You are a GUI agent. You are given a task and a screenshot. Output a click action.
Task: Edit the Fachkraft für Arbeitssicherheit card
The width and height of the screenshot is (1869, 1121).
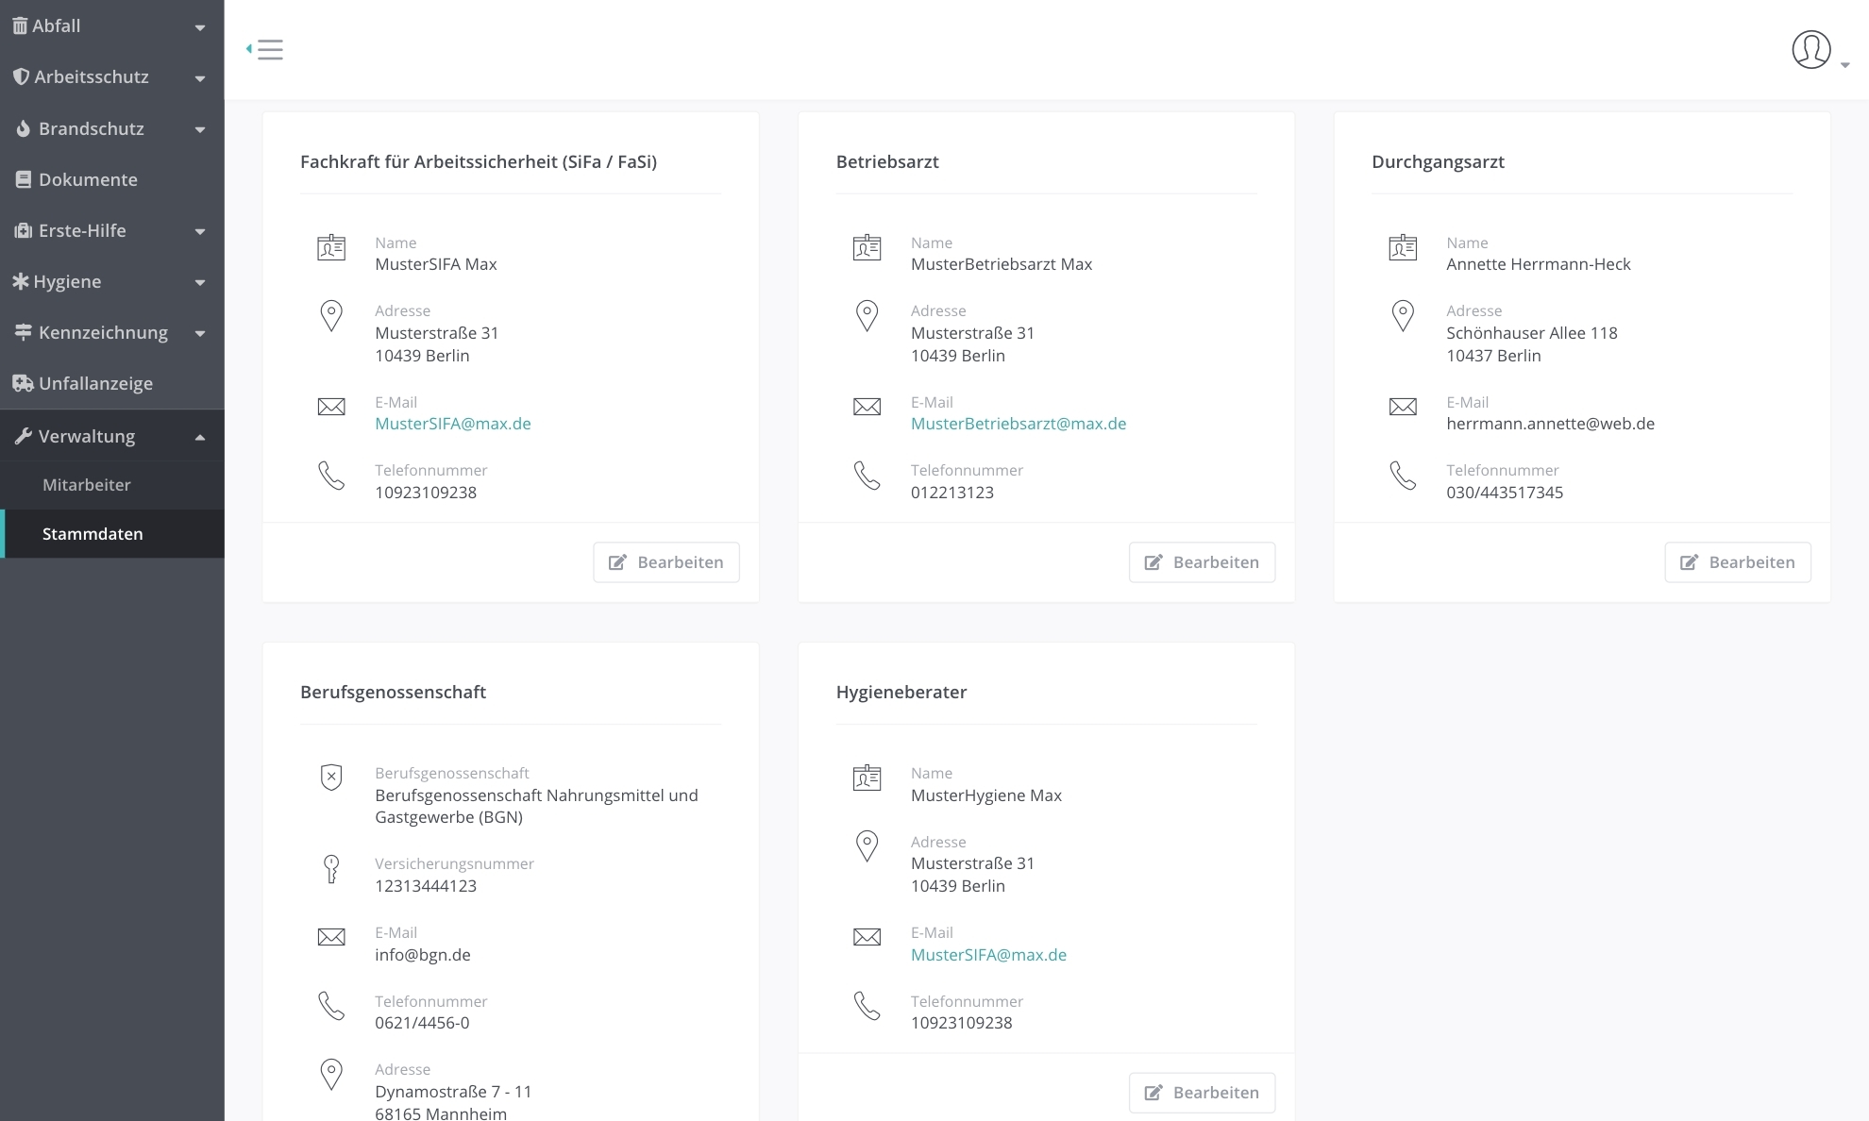666,562
